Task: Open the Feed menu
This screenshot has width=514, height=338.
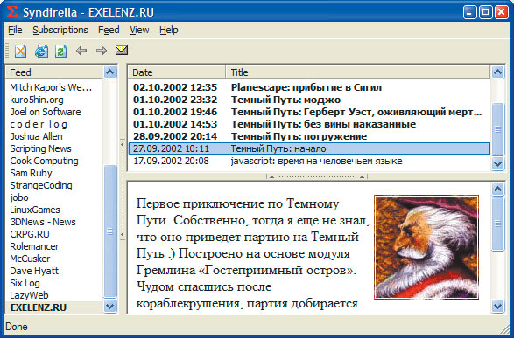Action: point(109,30)
